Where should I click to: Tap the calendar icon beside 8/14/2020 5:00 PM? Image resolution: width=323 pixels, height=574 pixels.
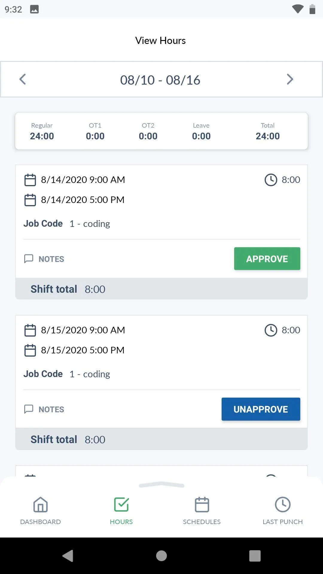[30, 200]
